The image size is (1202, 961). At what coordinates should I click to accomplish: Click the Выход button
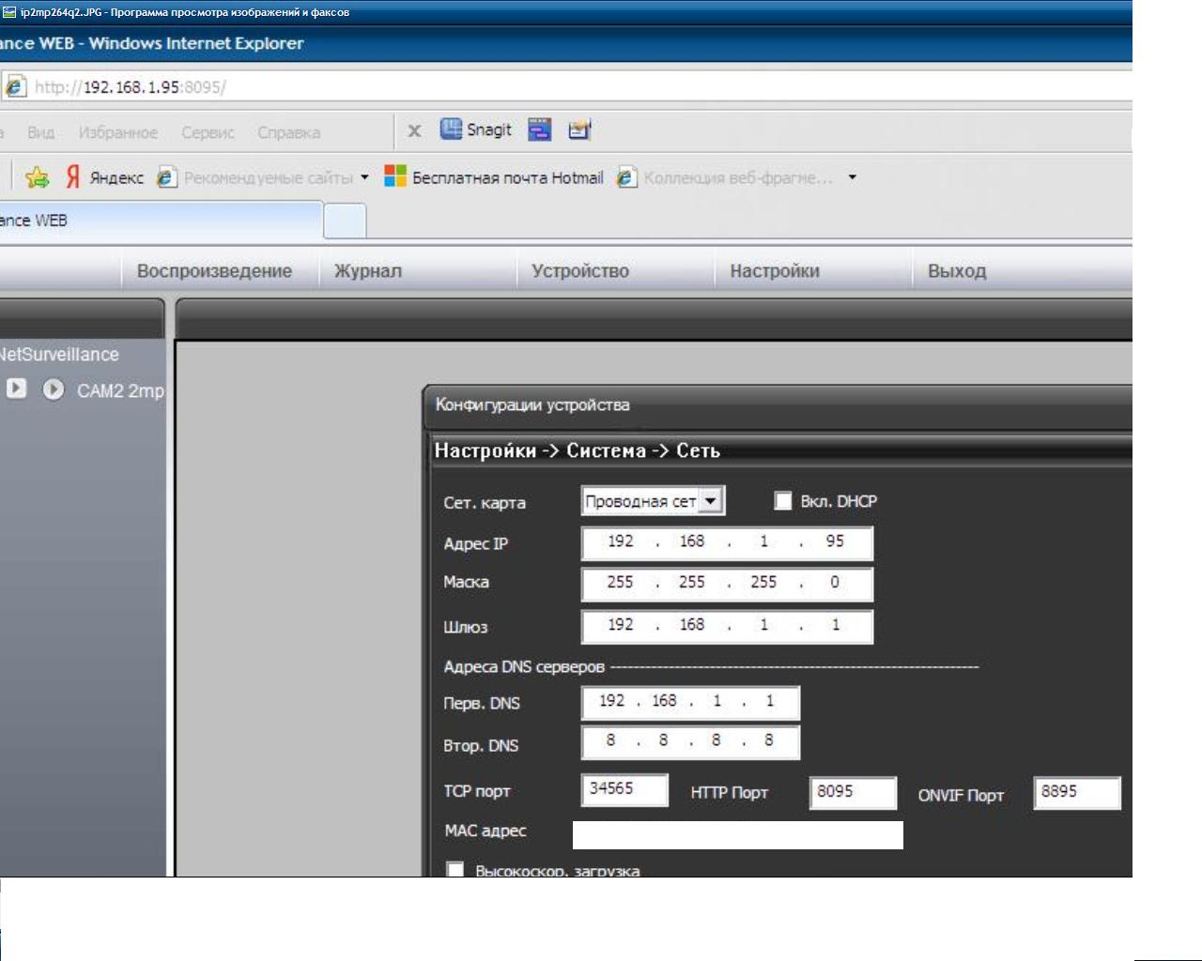pos(957,271)
